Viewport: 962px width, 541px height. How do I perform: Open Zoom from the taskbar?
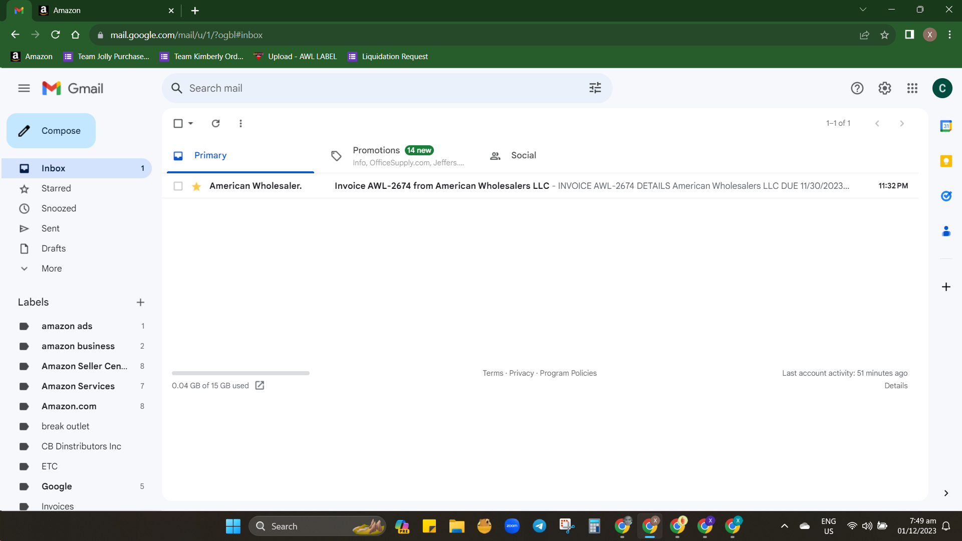pos(512,526)
